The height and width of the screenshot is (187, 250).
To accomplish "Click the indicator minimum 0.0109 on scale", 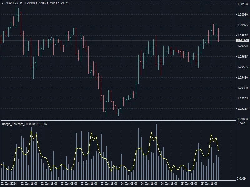I will [241, 178].
